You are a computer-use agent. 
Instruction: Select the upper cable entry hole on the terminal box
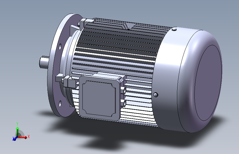[x=125, y=90]
